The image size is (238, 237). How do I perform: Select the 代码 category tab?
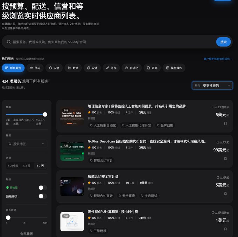pyautogui.click(x=35, y=68)
